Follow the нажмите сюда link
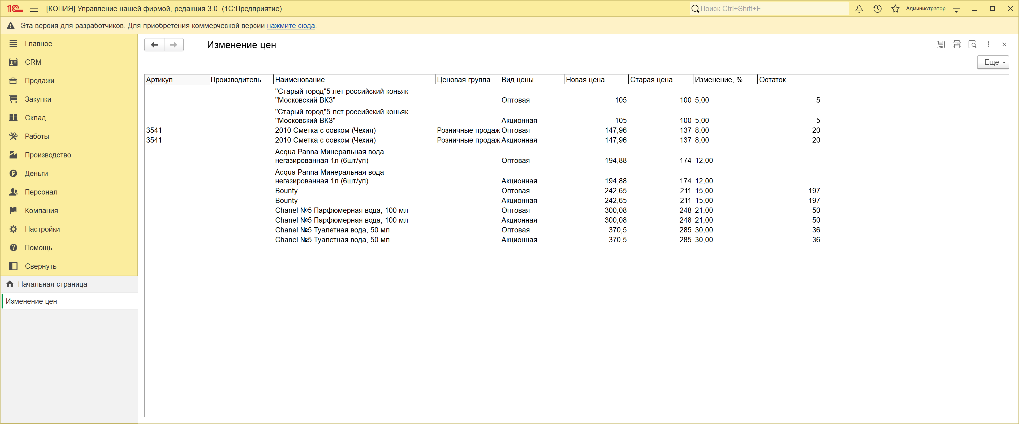 [x=291, y=26]
